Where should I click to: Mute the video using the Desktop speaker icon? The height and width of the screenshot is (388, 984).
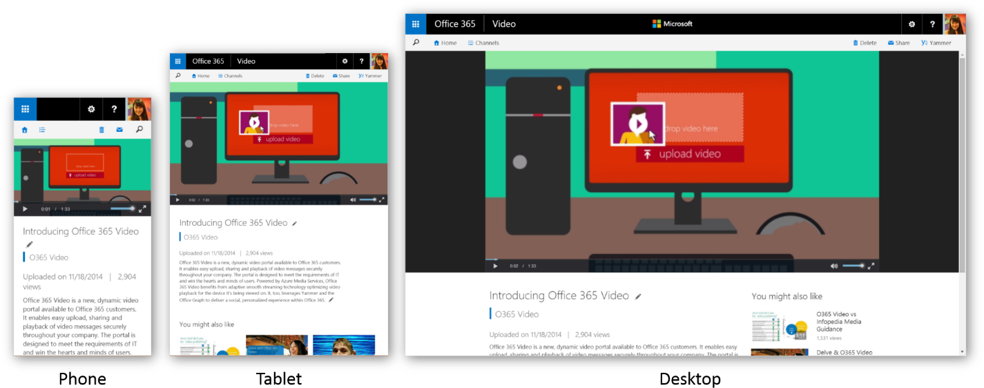(833, 266)
